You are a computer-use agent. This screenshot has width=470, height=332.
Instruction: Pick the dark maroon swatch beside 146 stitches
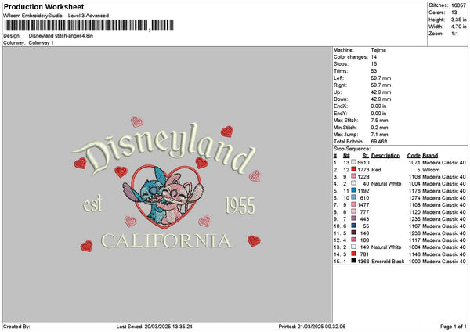click(x=354, y=233)
